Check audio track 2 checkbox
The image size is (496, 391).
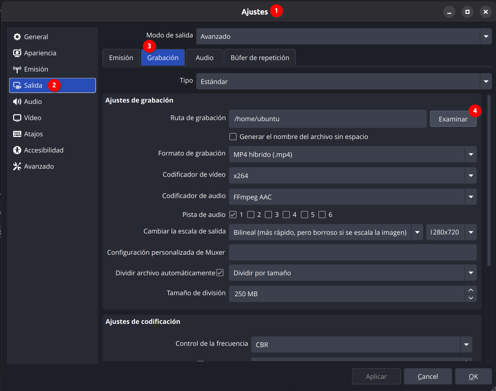point(251,215)
